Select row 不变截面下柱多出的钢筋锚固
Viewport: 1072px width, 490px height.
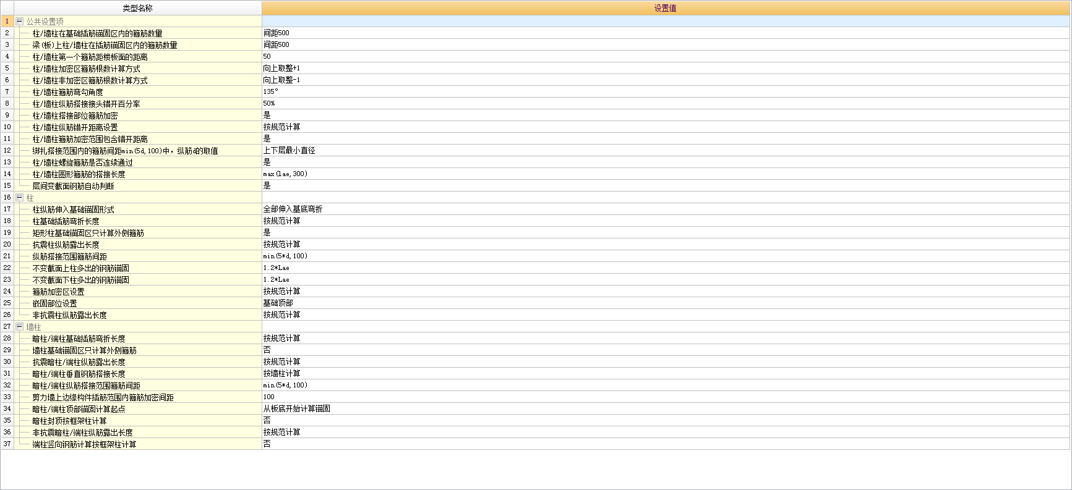tap(80, 280)
